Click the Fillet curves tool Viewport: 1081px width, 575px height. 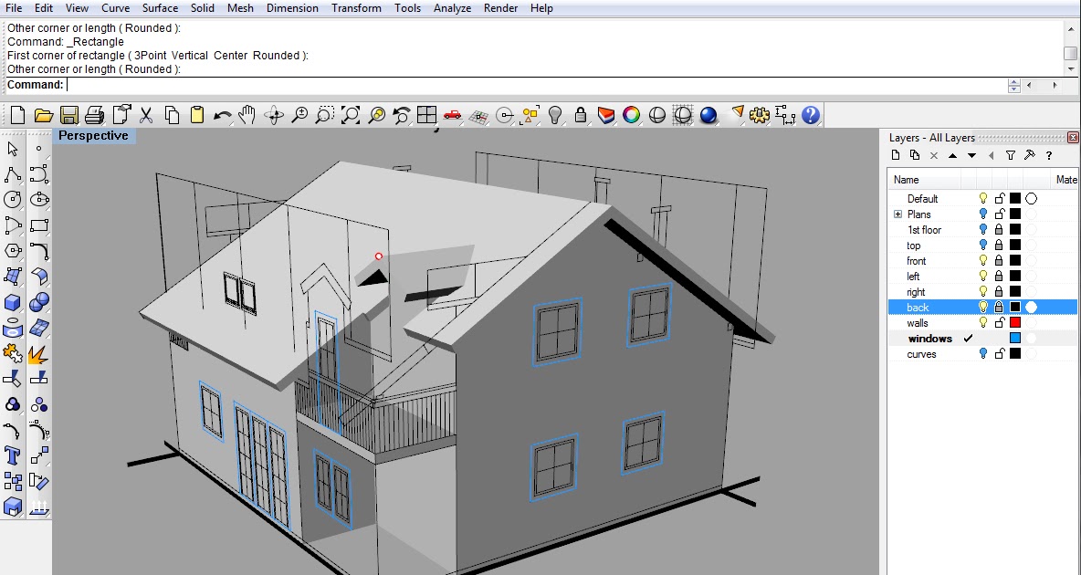click(39, 251)
